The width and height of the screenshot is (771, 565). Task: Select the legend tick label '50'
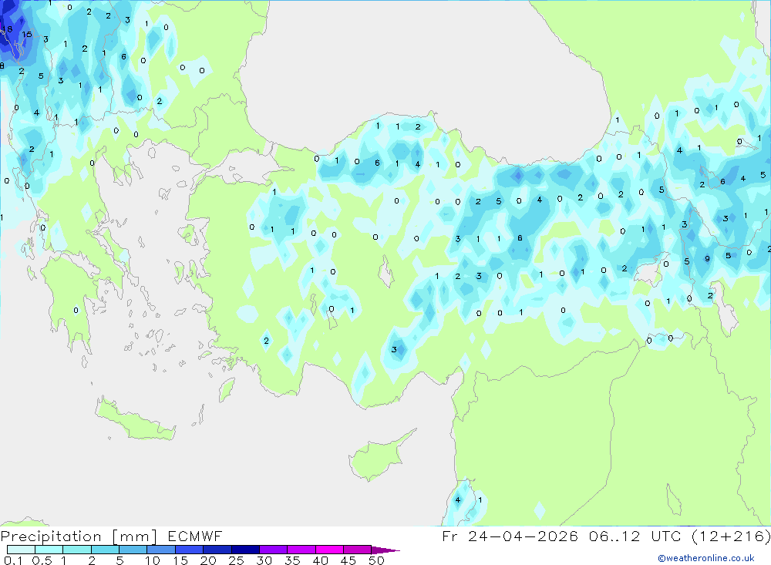coord(376,560)
